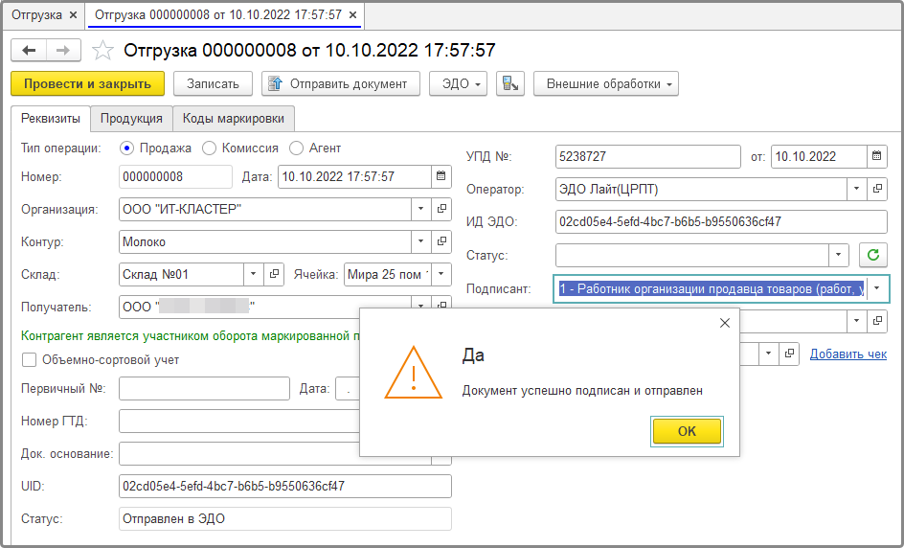Viewport: 904px width, 548px height.
Task: Open record icon next to Добавить чек
Action: point(790,353)
